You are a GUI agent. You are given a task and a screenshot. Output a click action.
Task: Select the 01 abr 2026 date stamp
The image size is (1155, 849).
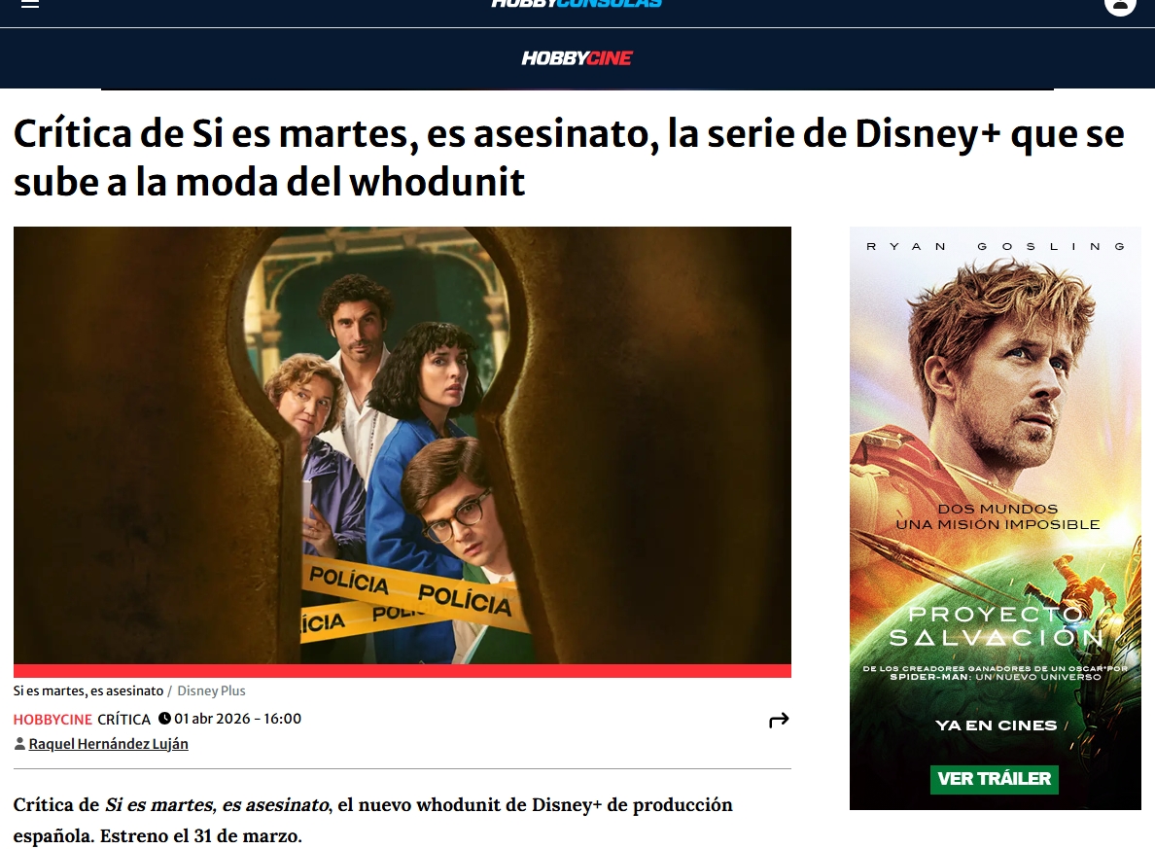click(238, 719)
